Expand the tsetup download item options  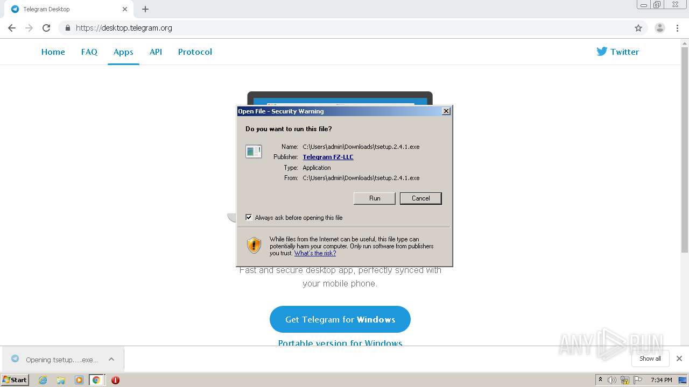click(x=111, y=360)
